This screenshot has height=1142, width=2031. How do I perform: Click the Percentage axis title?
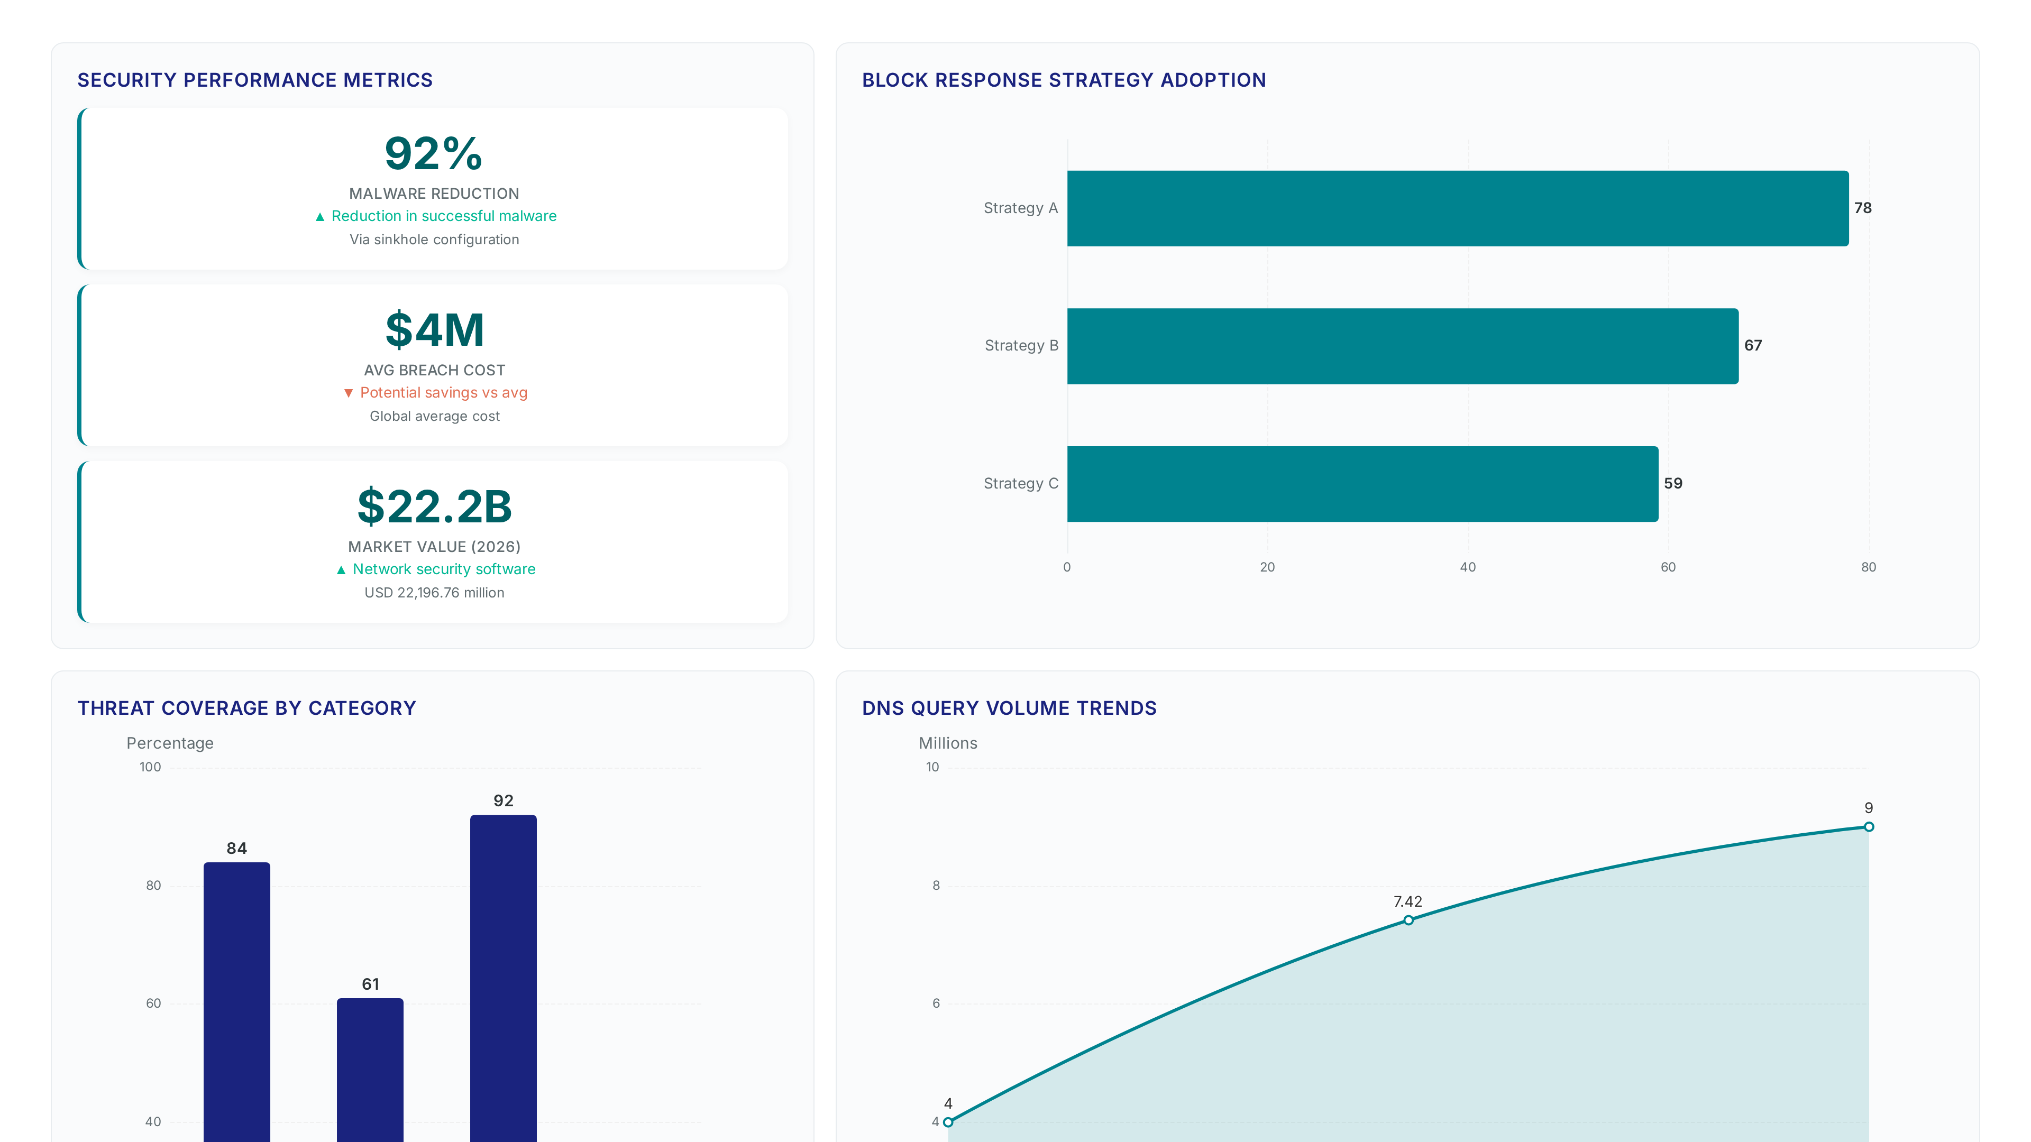click(170, 743)
